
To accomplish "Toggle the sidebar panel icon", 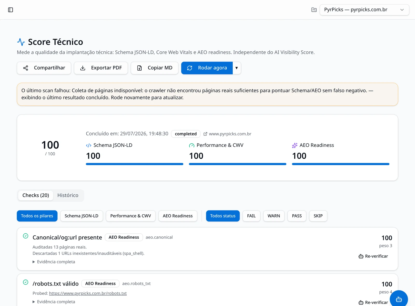I will [x=10, y=10].
